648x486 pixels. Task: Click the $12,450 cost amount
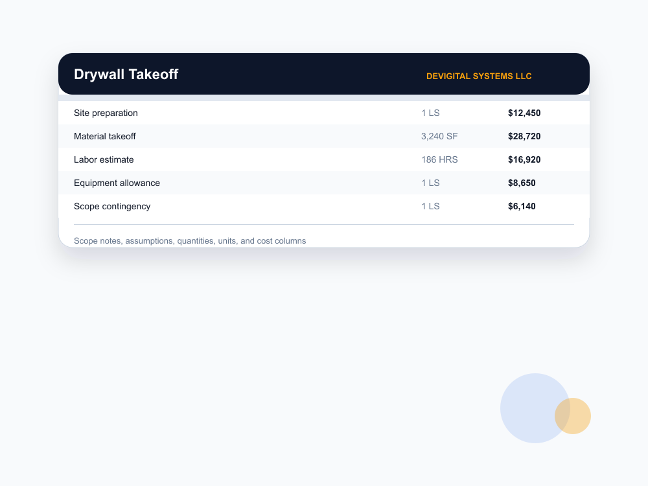pos(524,113)
